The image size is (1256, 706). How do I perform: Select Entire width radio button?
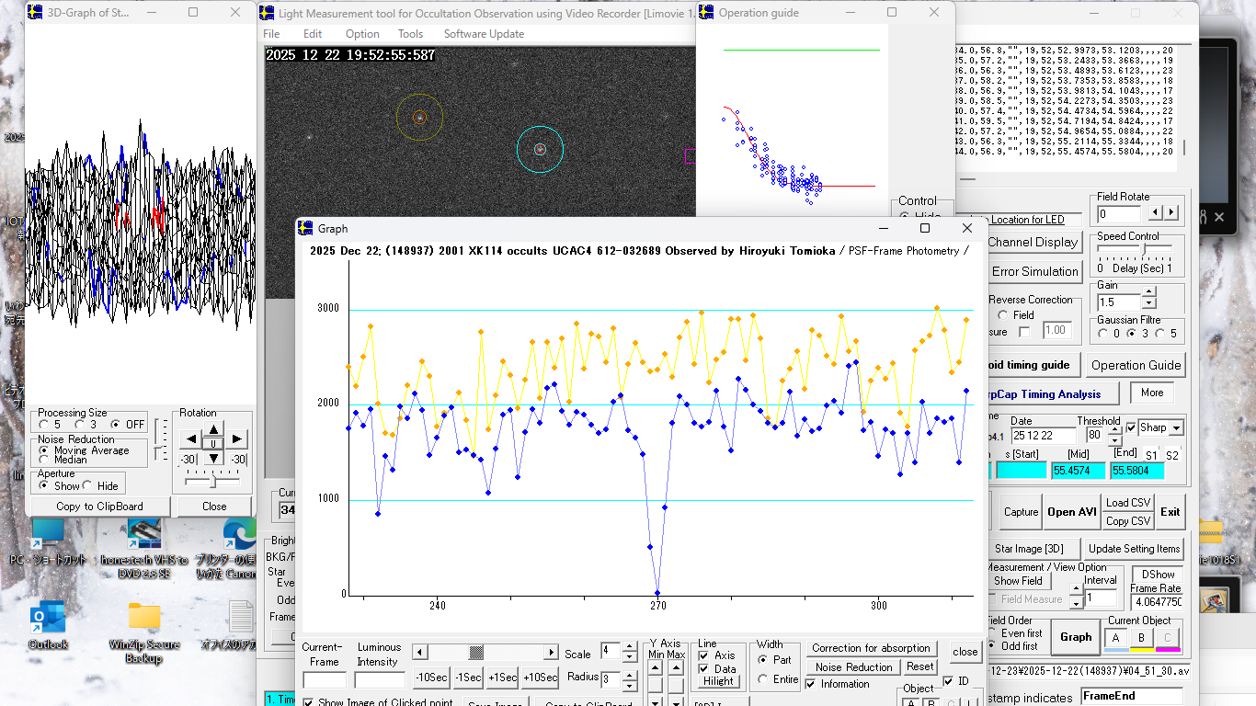pyautogui.click(x=763, y=679)
